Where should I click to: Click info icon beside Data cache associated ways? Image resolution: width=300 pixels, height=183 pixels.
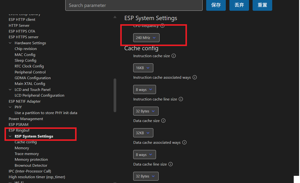click(x=184, y=142)
